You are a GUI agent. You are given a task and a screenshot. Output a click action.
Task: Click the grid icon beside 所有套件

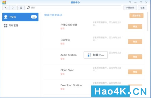point(6,25)
